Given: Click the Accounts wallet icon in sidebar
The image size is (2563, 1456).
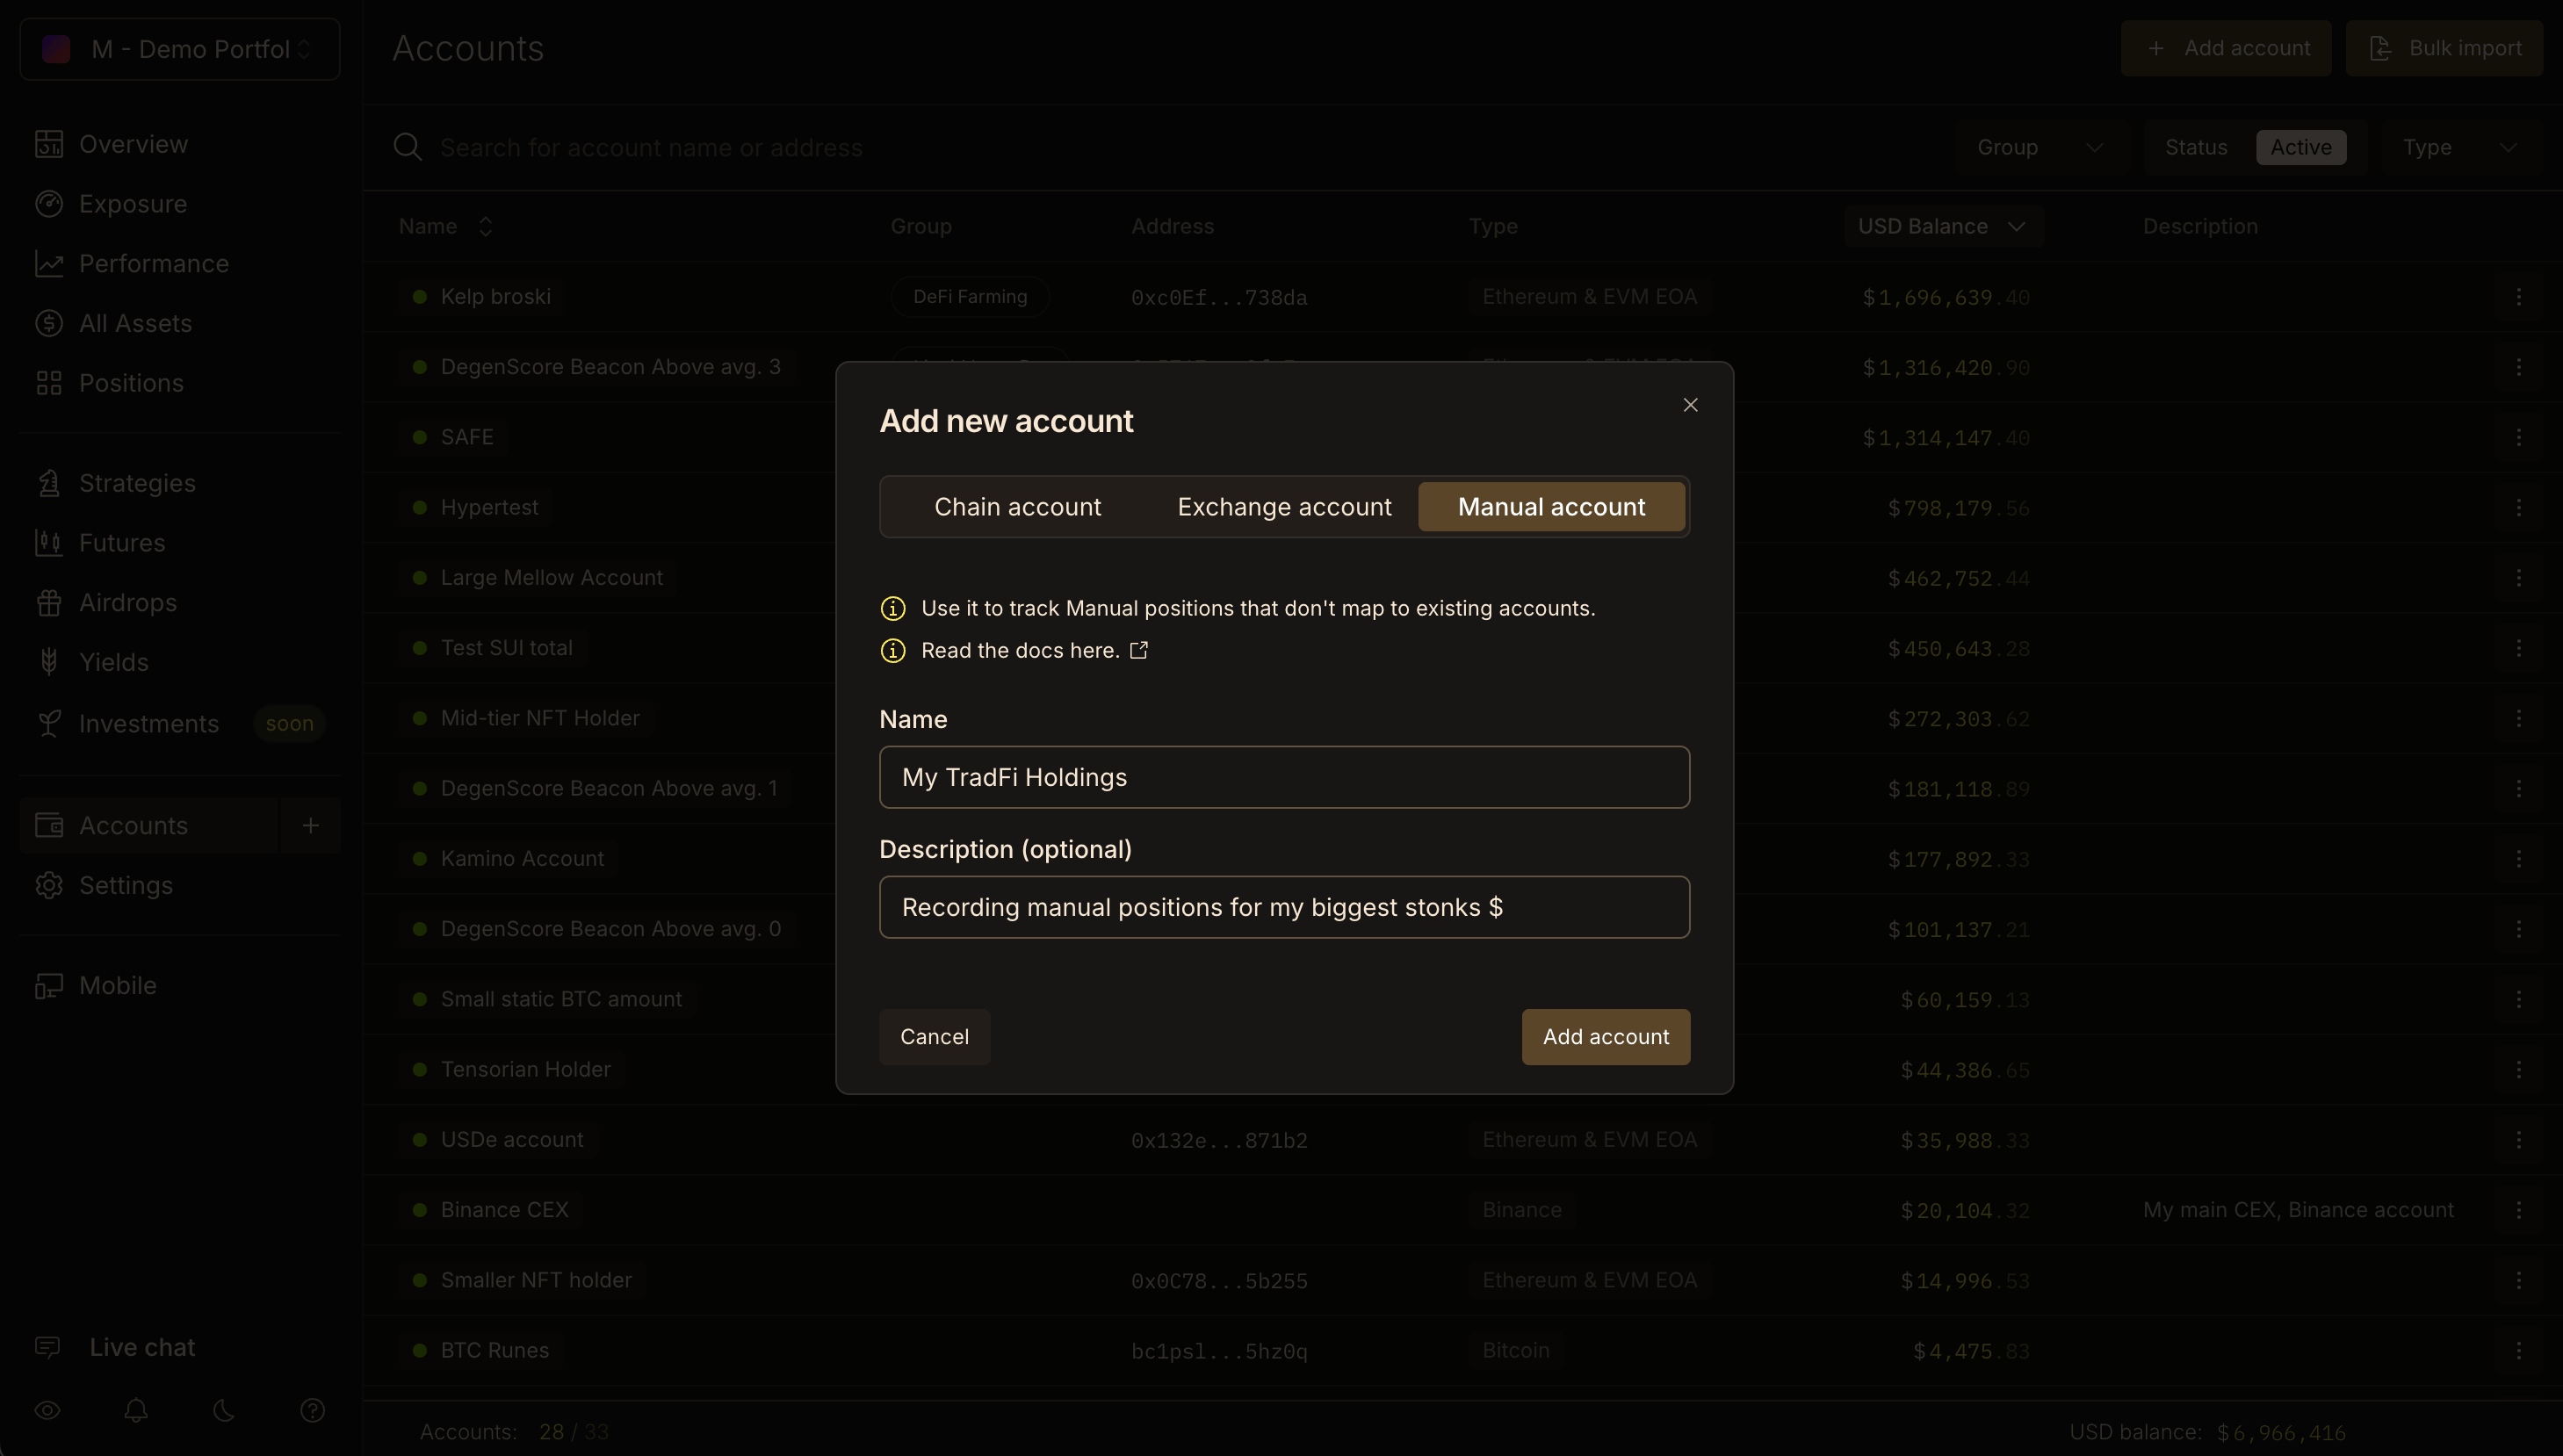Looking at the screenshot, I should 48,826.
